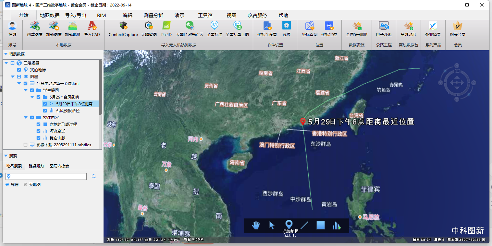The width and height of the screenshot is (492, 246).
Task: Select the draw polygon square tool
Action: (321, 225)
